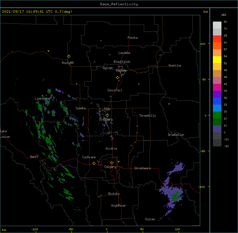Click the Limestone label
The width and height of the screenshot is (238, 233).
click(42, 99)
